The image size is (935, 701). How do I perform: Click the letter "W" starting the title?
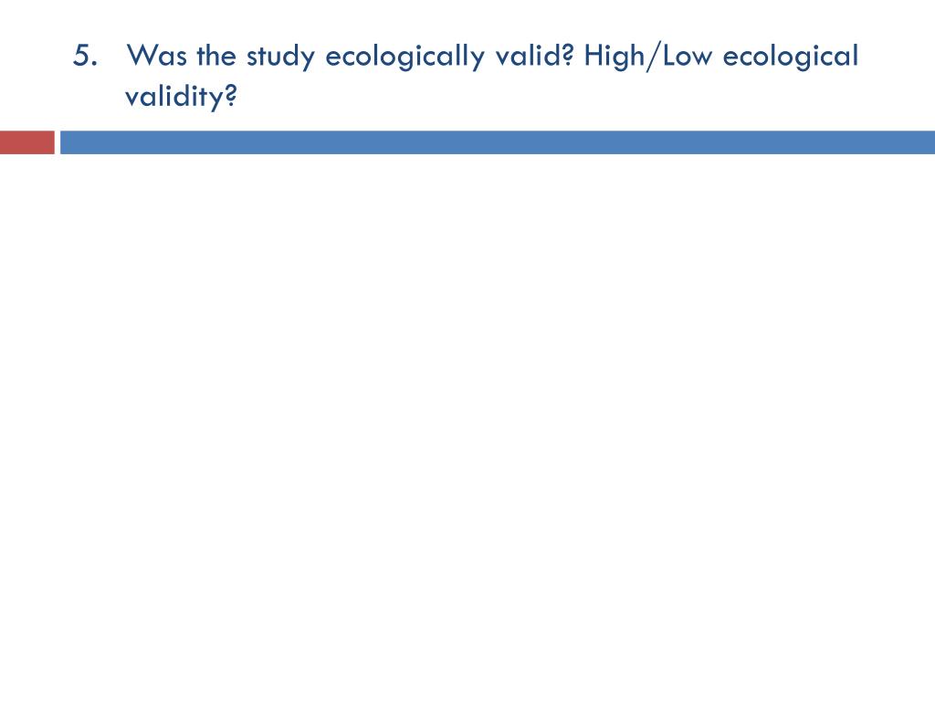tap(141, 56)
